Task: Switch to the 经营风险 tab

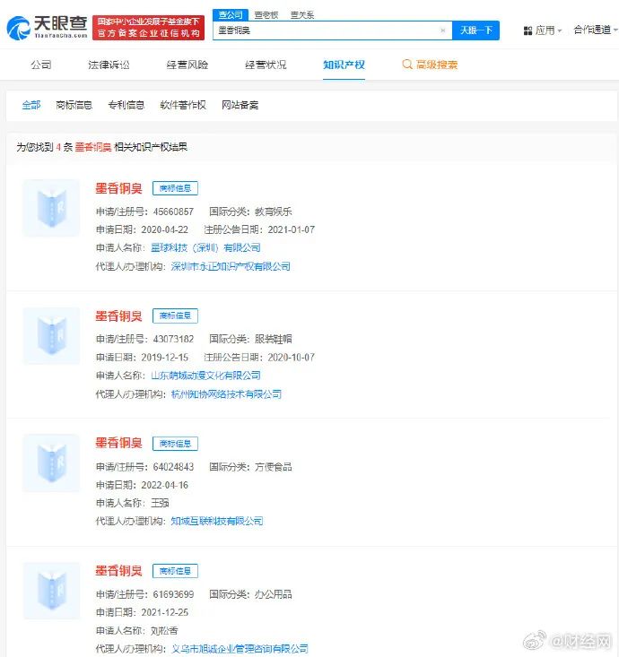Action: pos(187,65)
